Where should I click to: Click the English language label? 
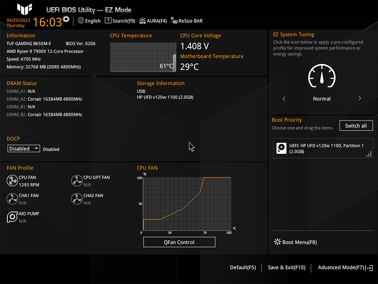pos(93,21)
